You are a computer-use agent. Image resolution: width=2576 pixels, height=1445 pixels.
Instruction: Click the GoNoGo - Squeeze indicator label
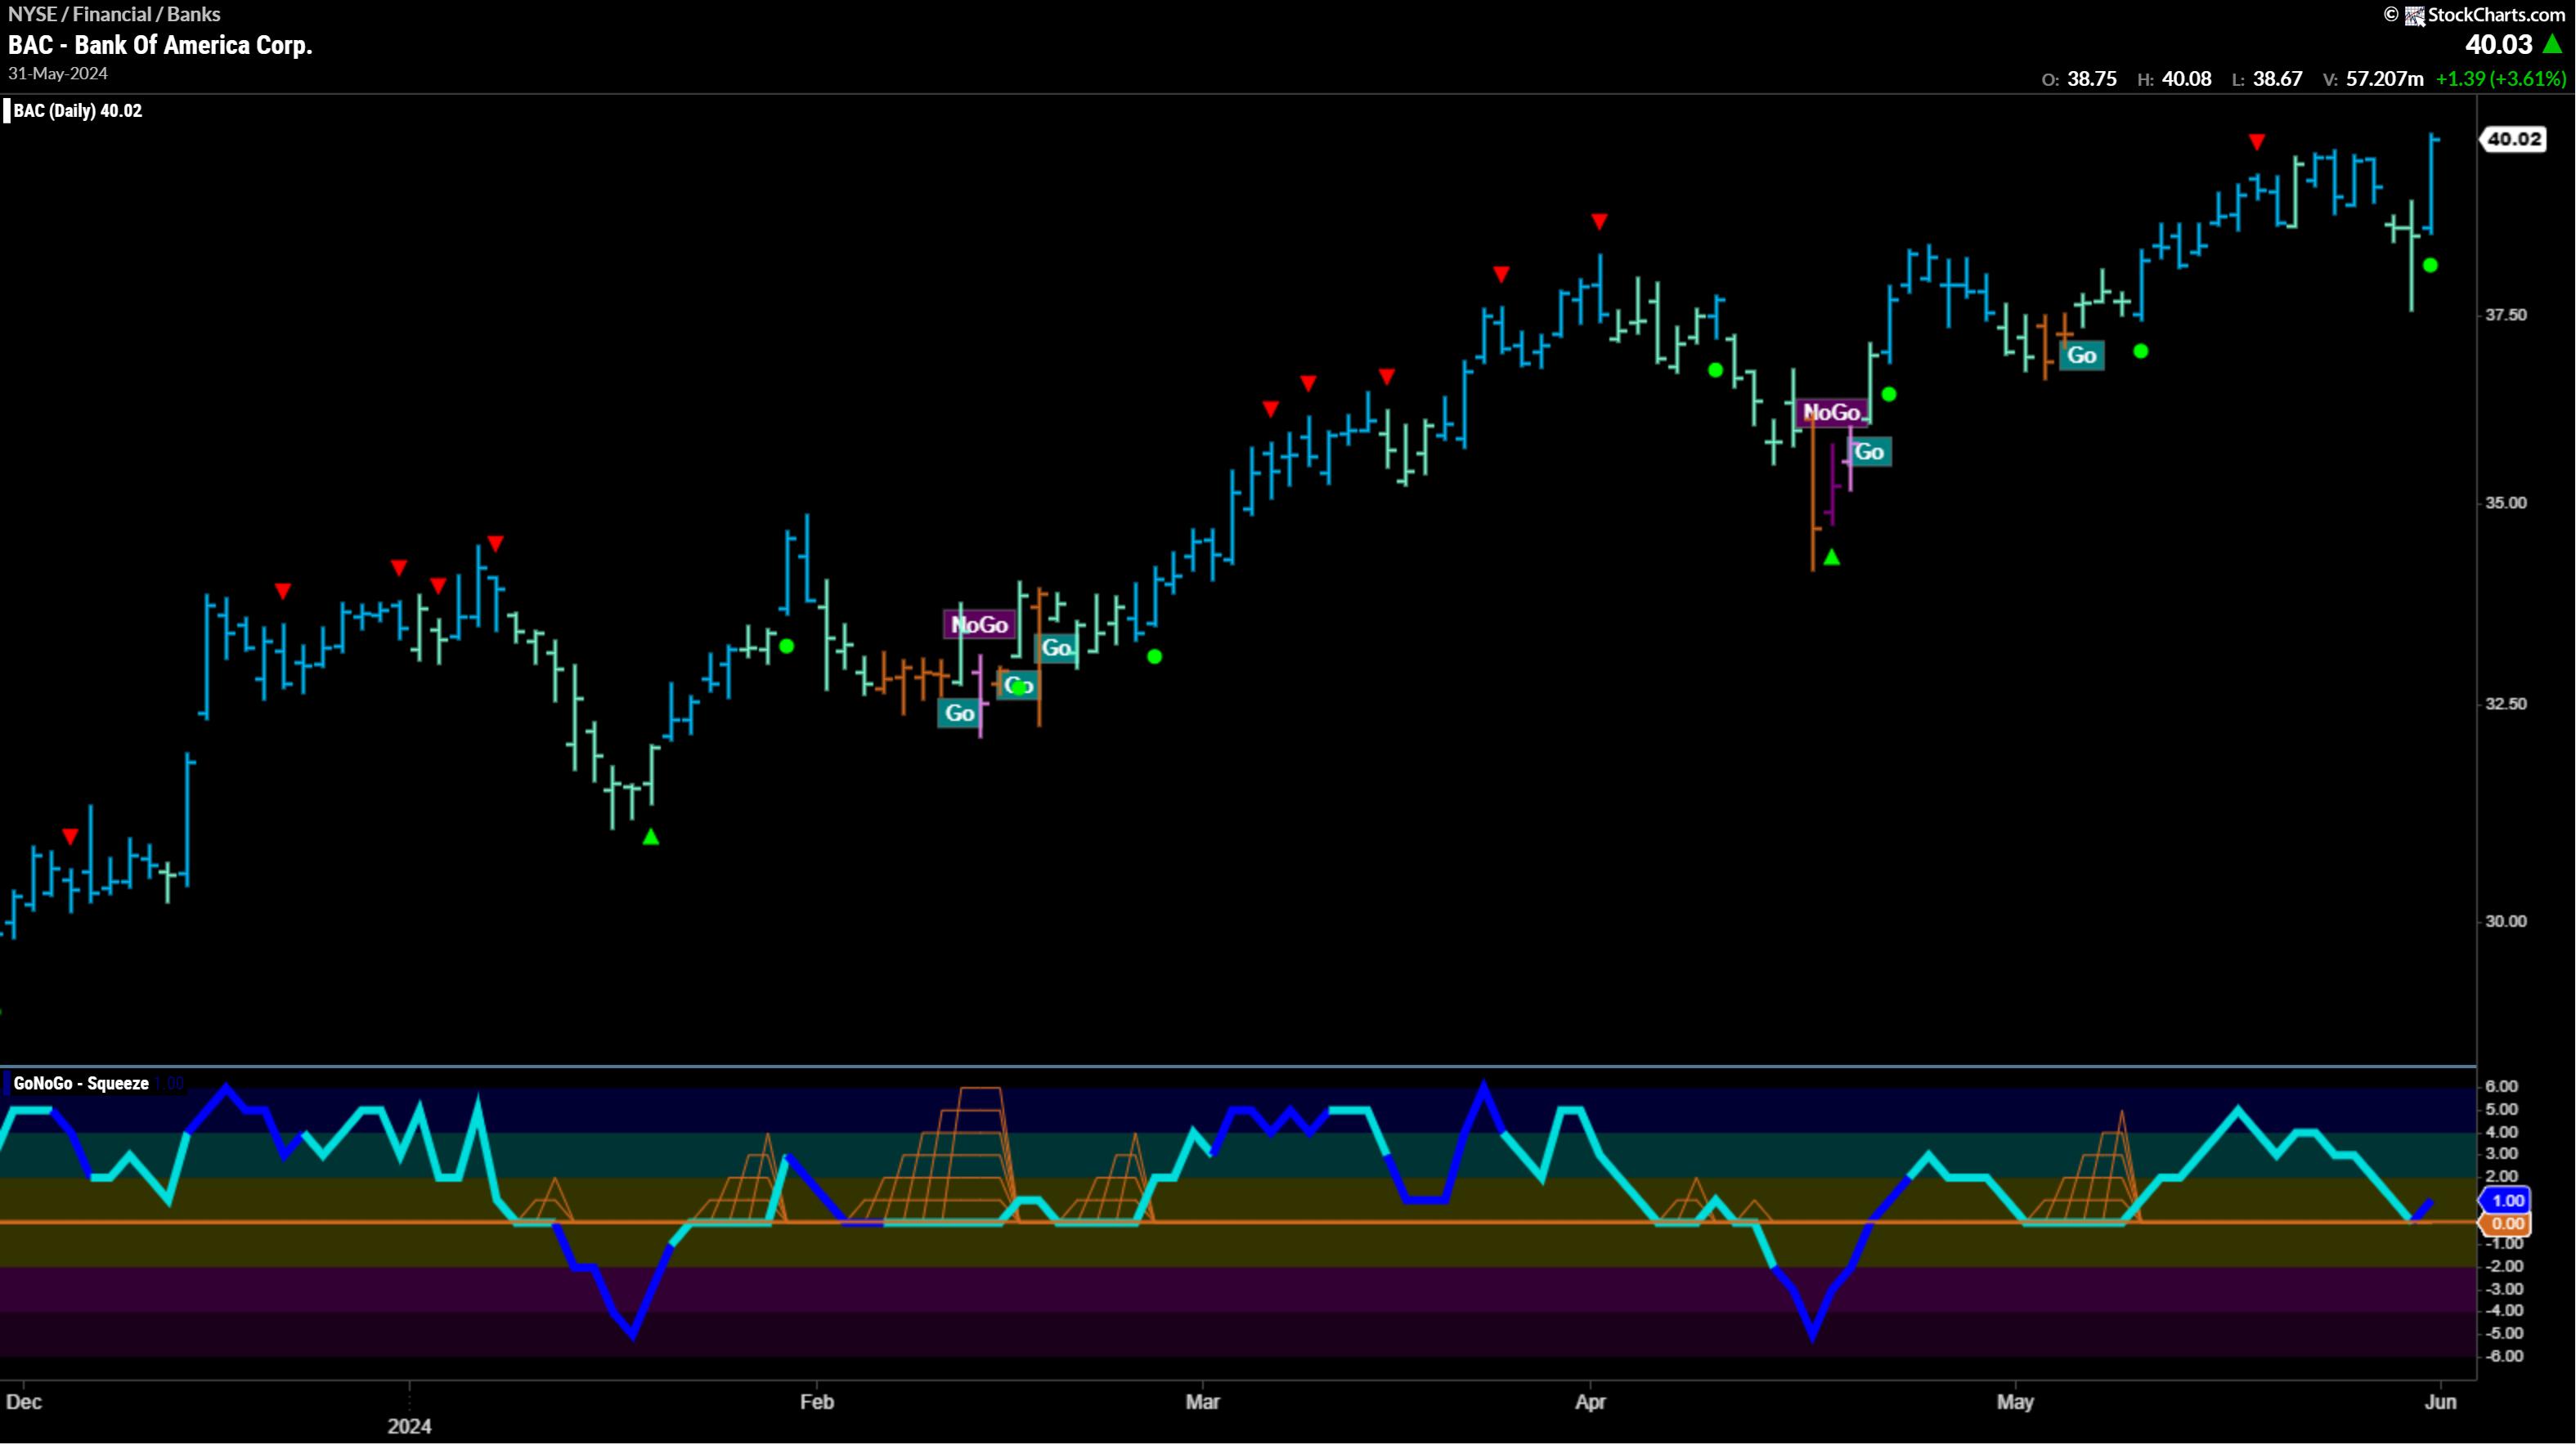click(x=81, y=1083)
